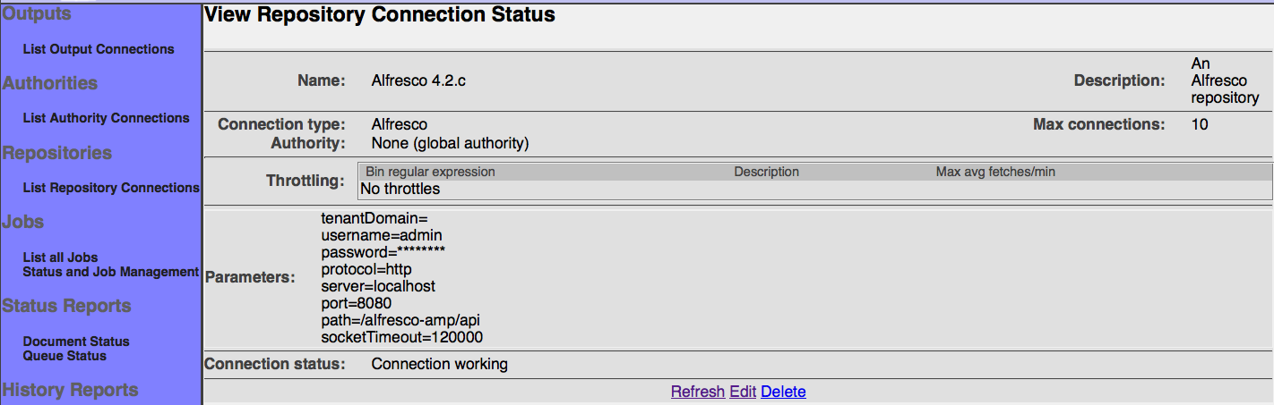Click the Connection working status text
This screenshot has width=1274, height=405.
pos(439,364)
